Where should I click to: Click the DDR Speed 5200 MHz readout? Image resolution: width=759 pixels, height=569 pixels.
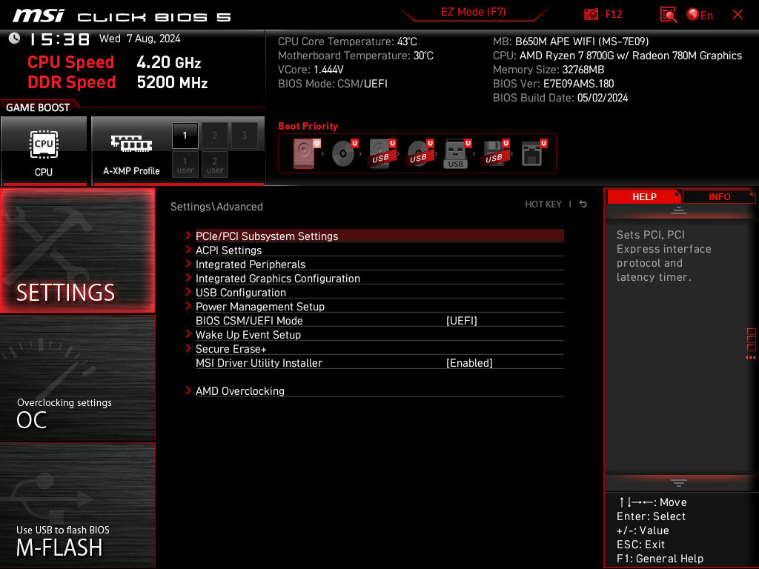coord(118,82)
